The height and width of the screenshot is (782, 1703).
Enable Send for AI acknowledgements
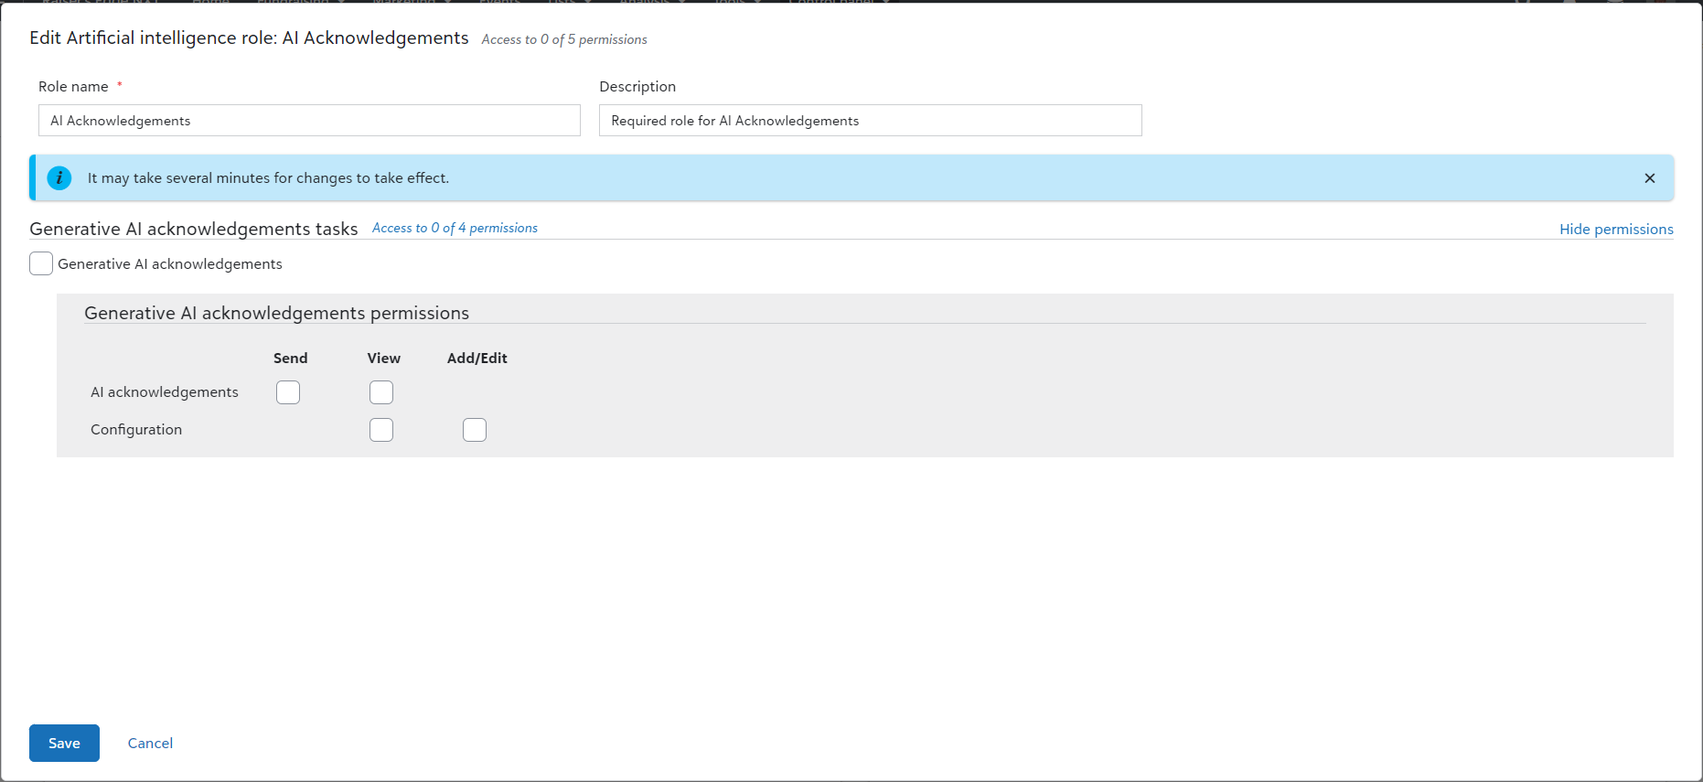288,392
